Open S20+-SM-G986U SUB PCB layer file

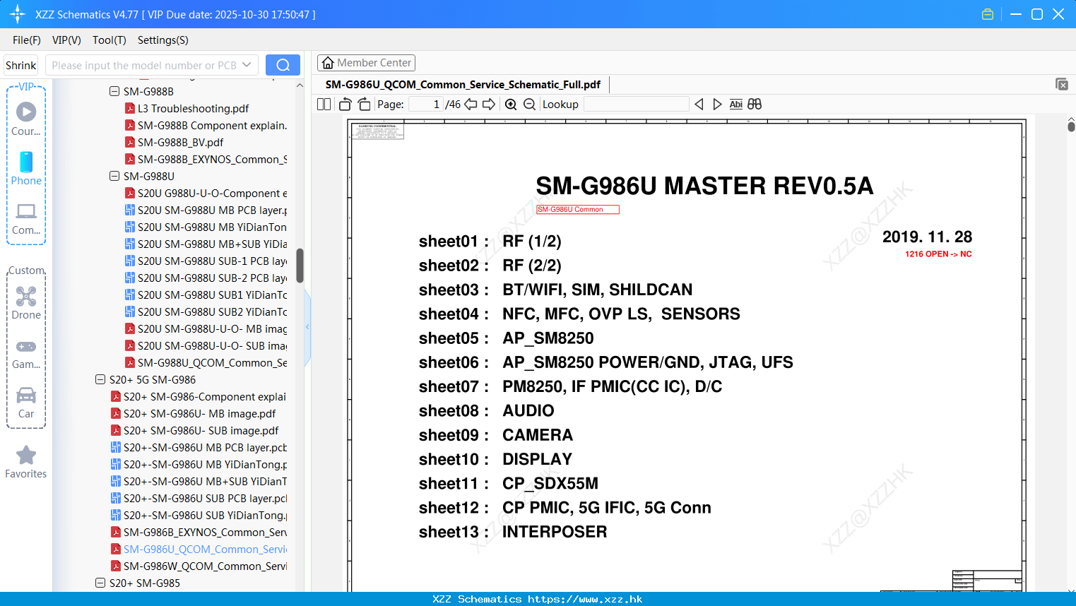point(199,498)
